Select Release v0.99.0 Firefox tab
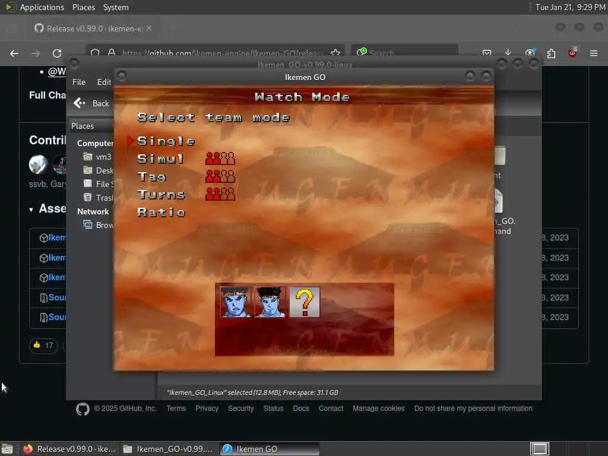 [x=93, y=28]
